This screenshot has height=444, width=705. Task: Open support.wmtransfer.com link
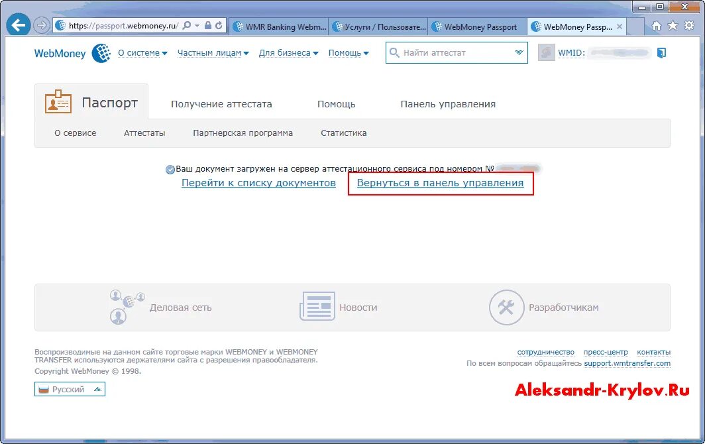(x=627, y=363)
